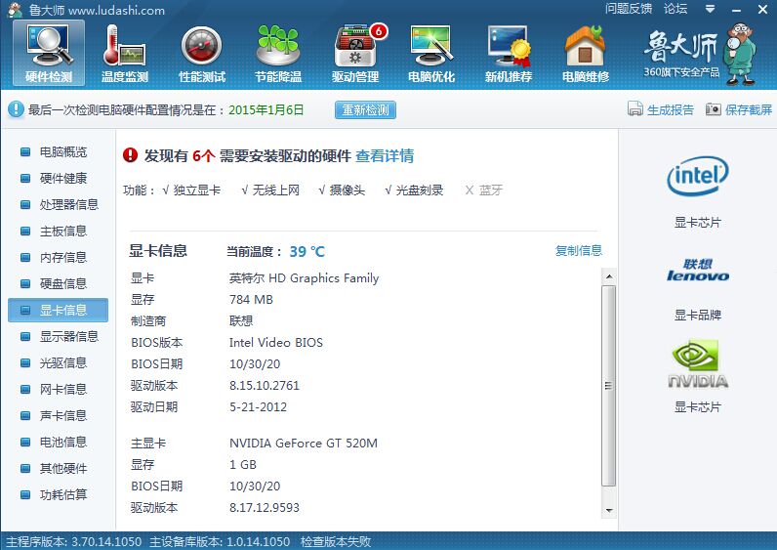This screenshot has height=550, width=777.
Task: Click driver date 5-21-2012
Action: tap(258, 407)
